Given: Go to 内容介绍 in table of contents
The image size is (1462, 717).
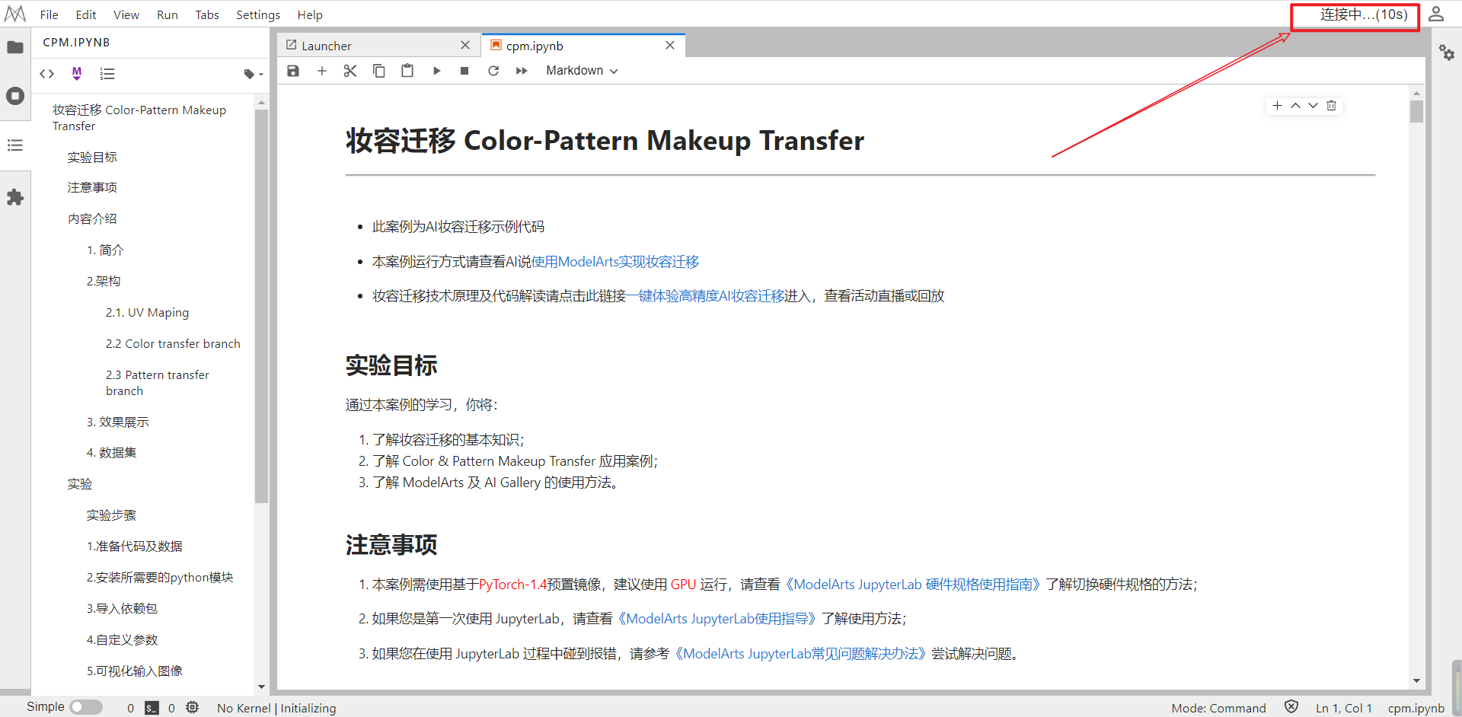Looking at the screenshot, I should pyautogui.click(x=92, y=218).
